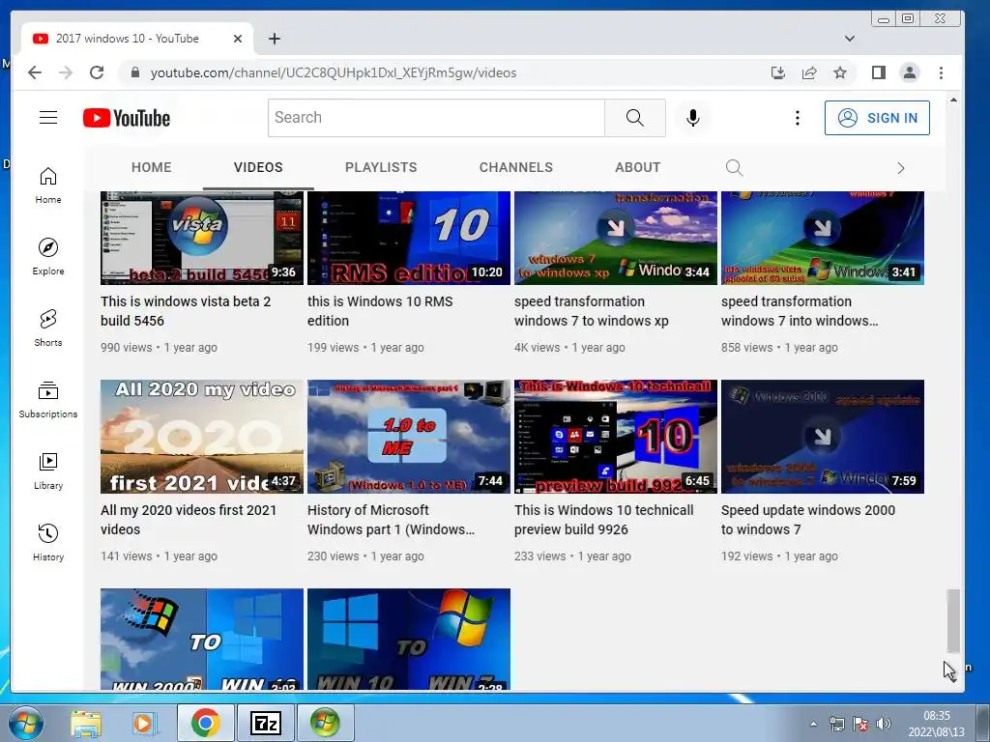Viewport: 990px width, 742px height.
Task: Open the YouTube hamburger guide menu
Action: coord(48,117)
